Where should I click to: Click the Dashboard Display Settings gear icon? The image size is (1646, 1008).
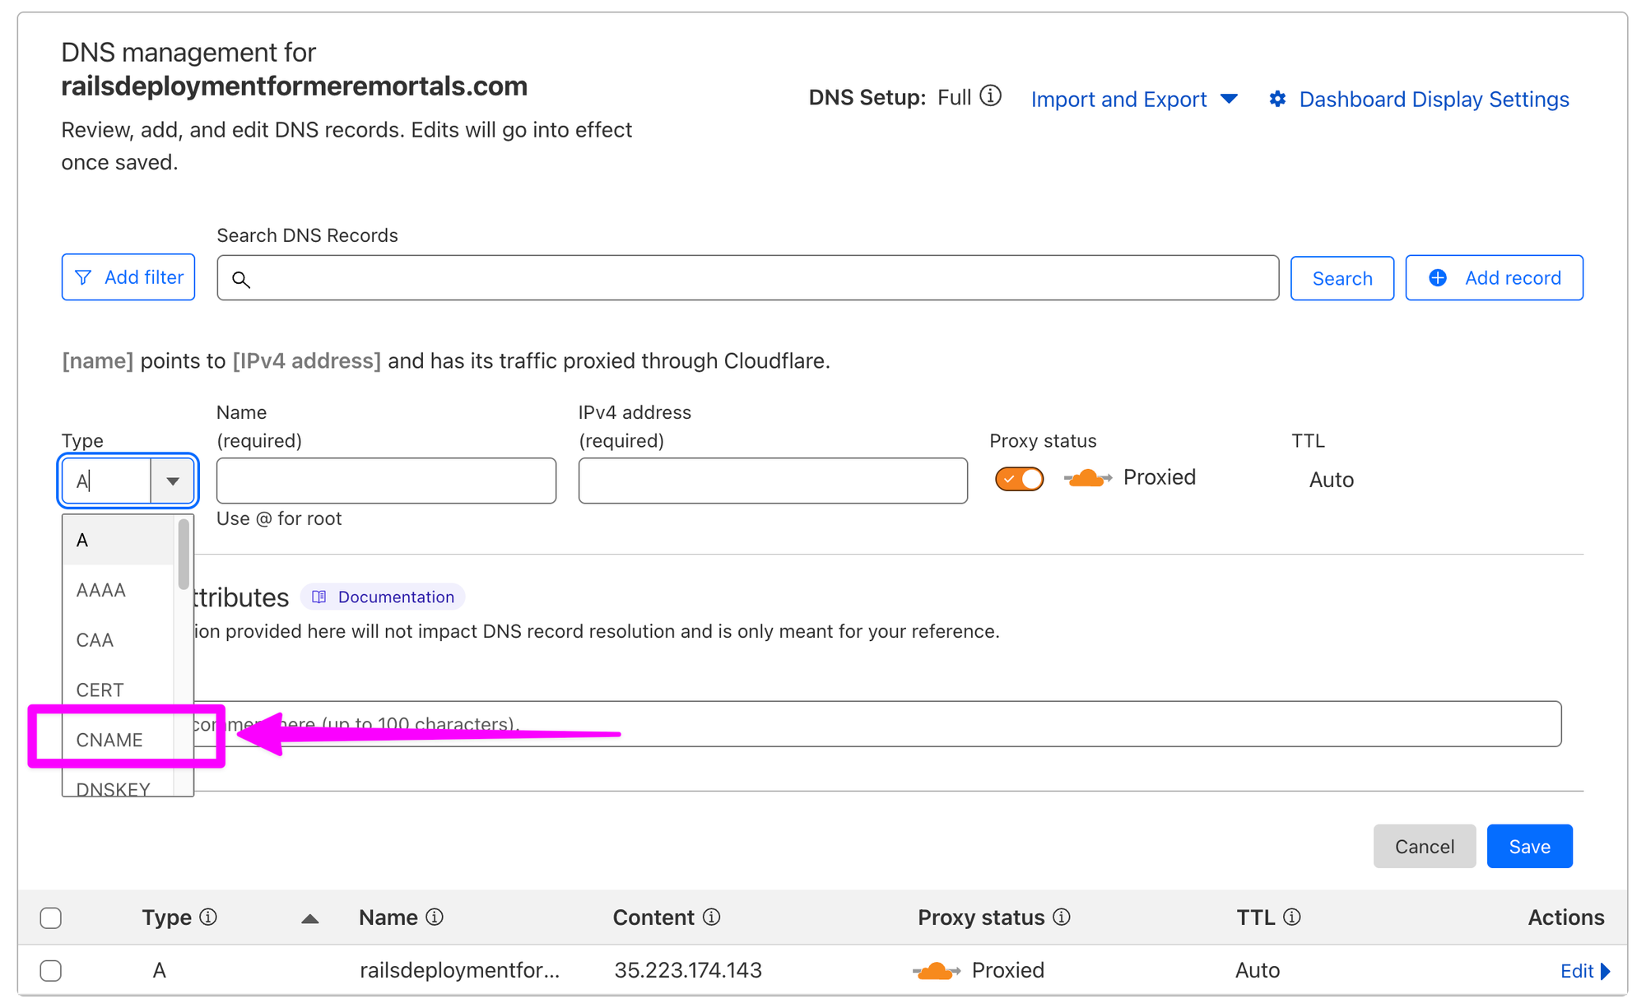click(1277, 99)
